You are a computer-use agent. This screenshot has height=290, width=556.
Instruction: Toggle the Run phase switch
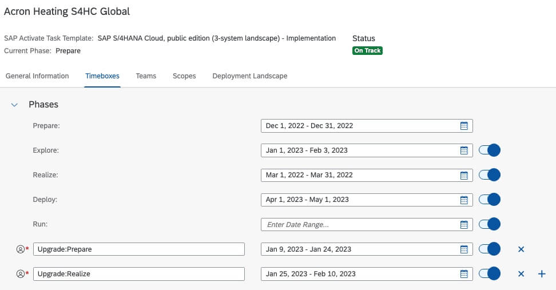[489, 224]
